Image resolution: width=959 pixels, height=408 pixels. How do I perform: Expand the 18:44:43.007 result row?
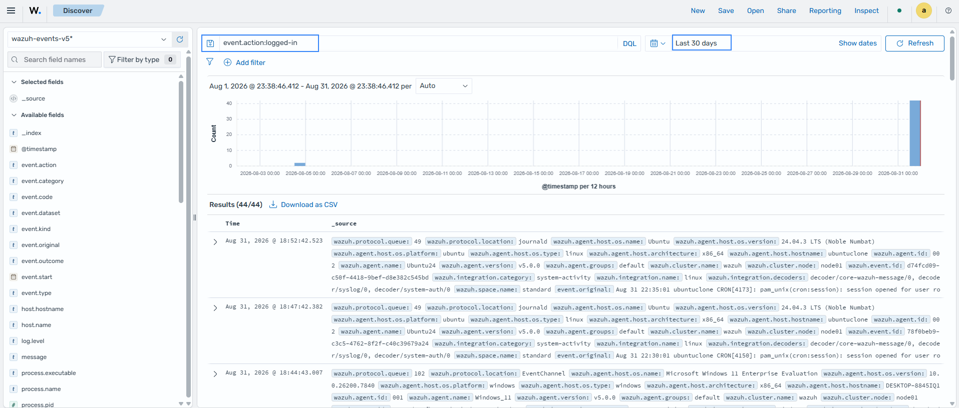tap(215, 374)
